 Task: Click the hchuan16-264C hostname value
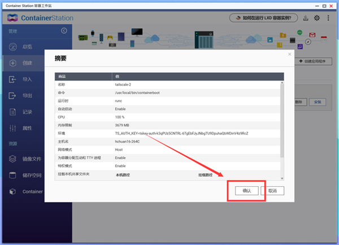click(127, 142)
